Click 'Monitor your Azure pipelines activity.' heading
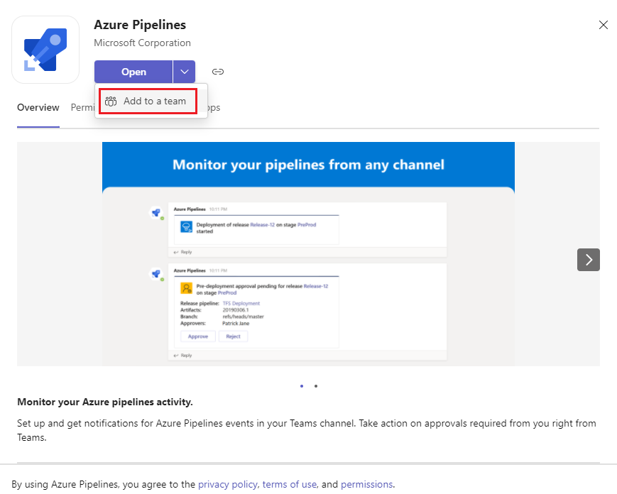 (x=105, y=402)
